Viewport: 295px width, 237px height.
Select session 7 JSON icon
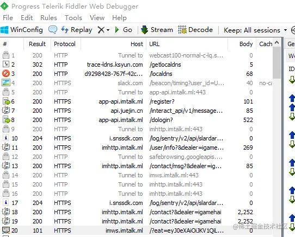click(6, 110)
